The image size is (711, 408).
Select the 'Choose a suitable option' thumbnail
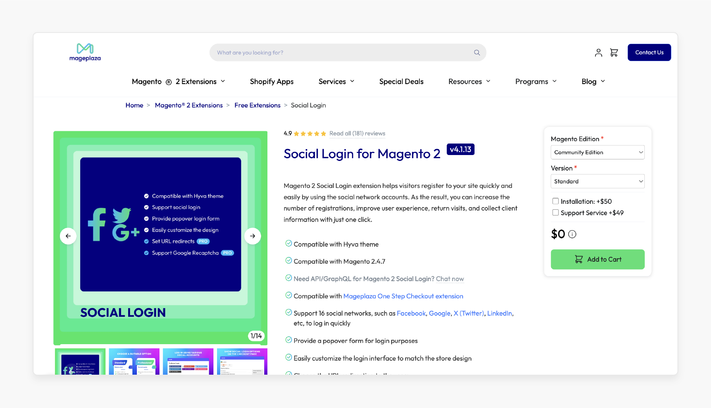coord(134,362)
